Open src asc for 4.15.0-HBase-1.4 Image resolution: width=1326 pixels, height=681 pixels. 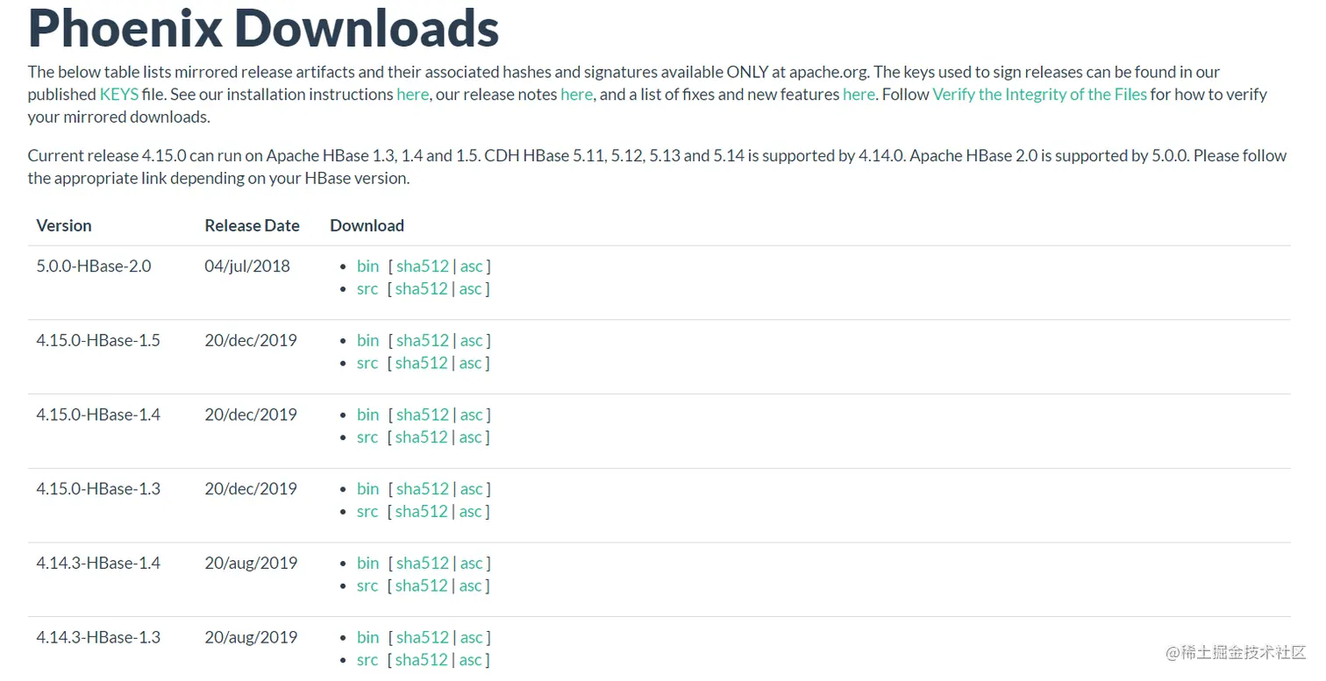pos(470,437)
